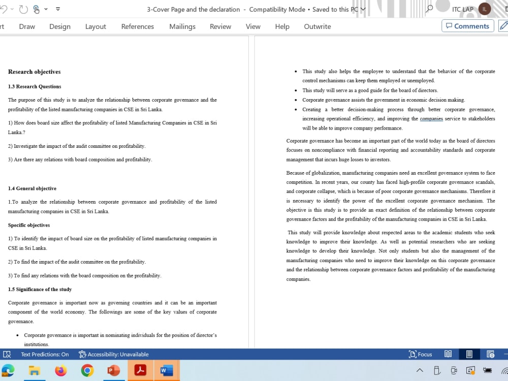Image resolution: width=508 pixels, height=381 pixels.
Task: Click the battery power tray icon
Action: click(487, 370)
